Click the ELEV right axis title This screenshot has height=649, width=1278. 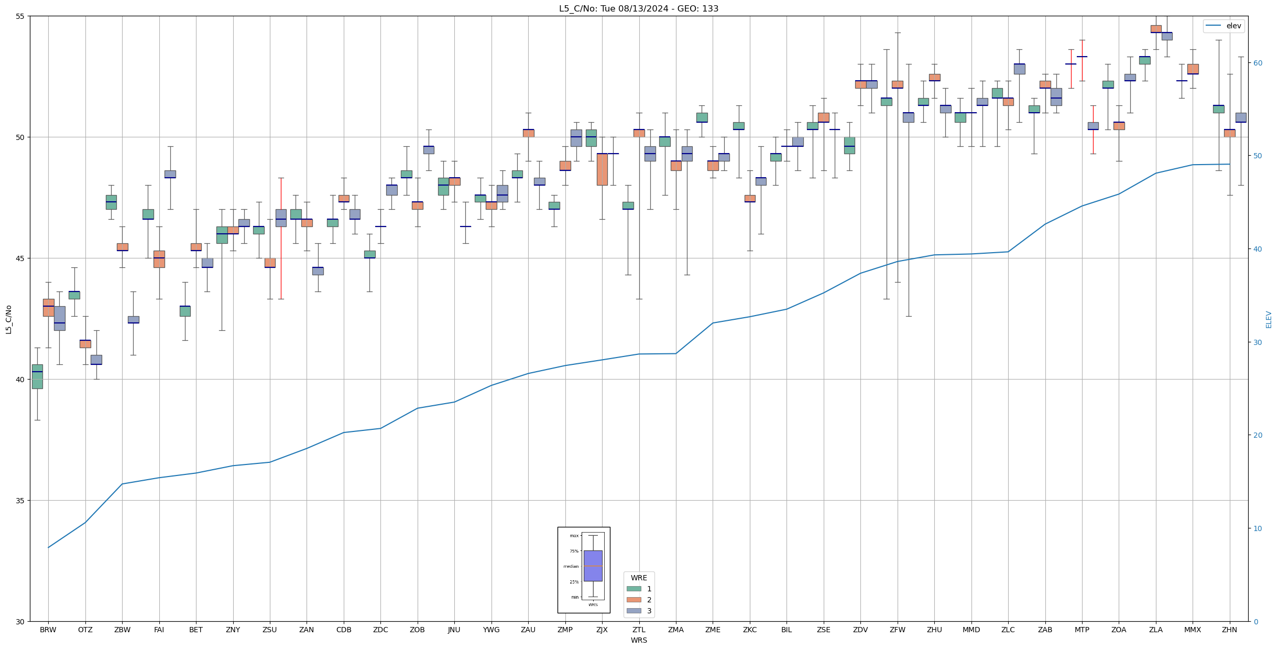coord(1269,319)
